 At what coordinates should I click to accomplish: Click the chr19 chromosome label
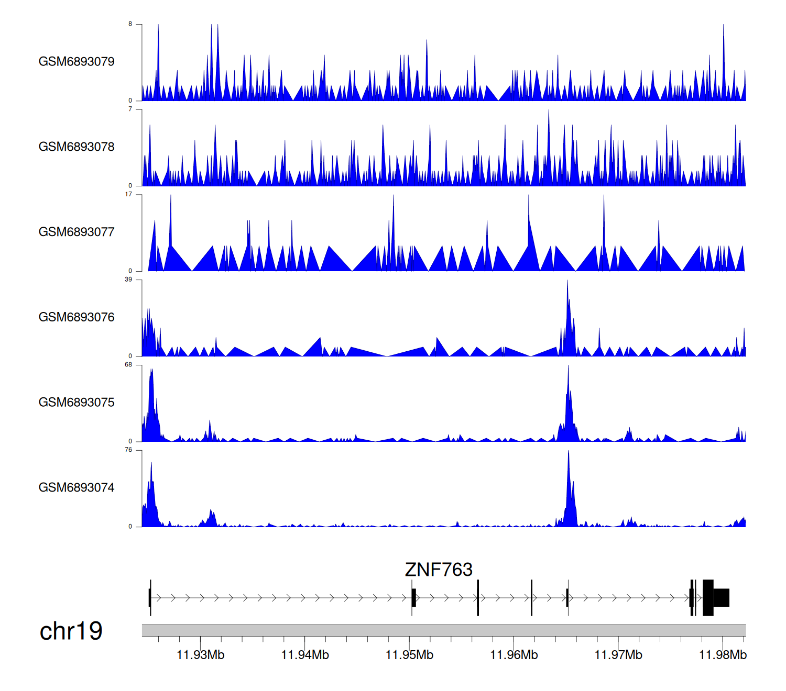click(x=71, y=631)
